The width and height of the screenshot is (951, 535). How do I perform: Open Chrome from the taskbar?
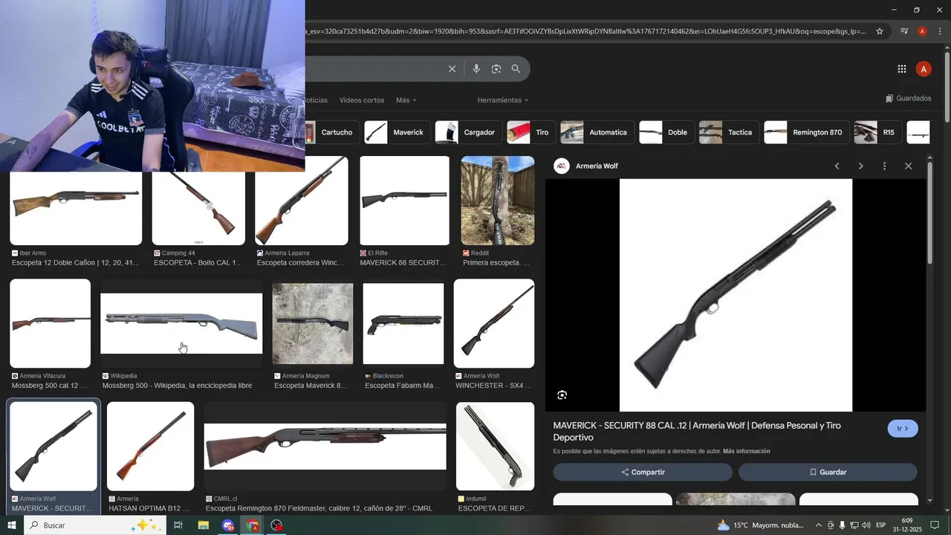click(253, 525)
